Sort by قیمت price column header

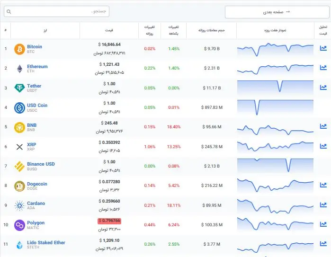pos(109,30)
